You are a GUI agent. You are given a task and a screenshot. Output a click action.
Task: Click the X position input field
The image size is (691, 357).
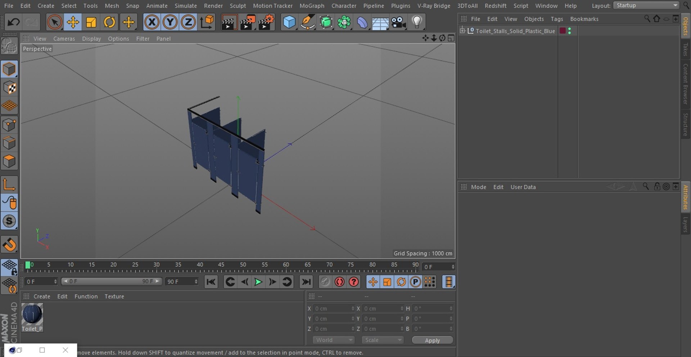pyautogui.click(x=334, y=309)
